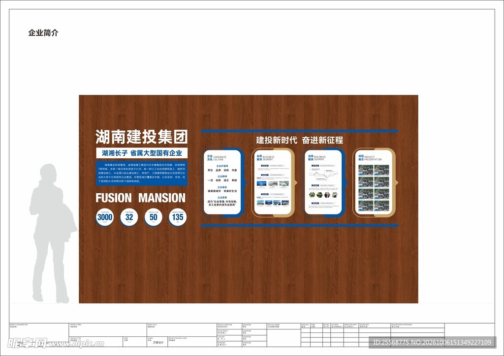Viewport: 504px width, 356px height.
Task: Click the 50 statistic circle
Action: click(154, 217)
